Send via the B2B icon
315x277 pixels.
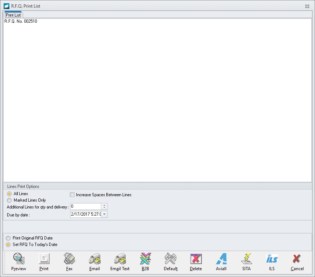145,259
